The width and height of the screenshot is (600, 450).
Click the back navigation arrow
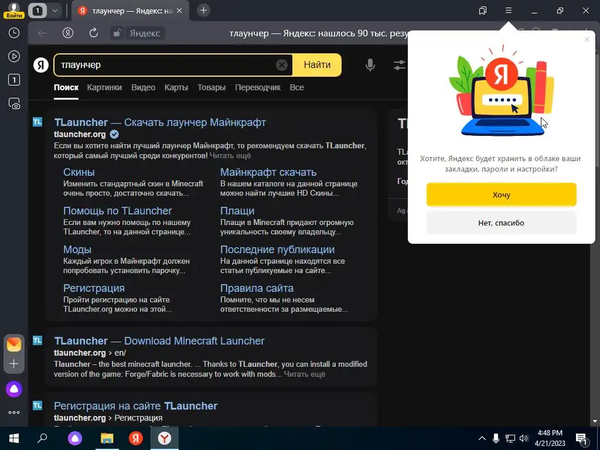[42, 33]
